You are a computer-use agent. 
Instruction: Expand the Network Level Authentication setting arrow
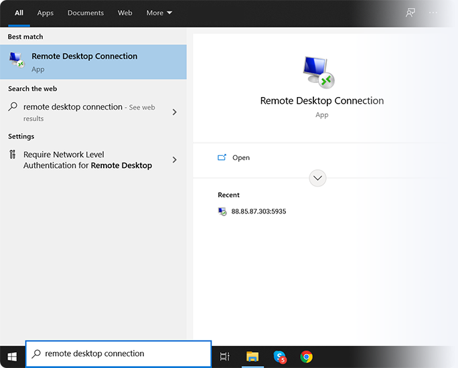(175, 160)
